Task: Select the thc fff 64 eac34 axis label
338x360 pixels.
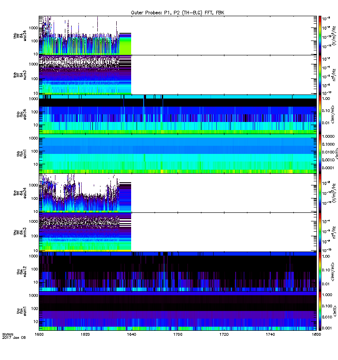Action: pyautogui.click(x=20, y=193)
